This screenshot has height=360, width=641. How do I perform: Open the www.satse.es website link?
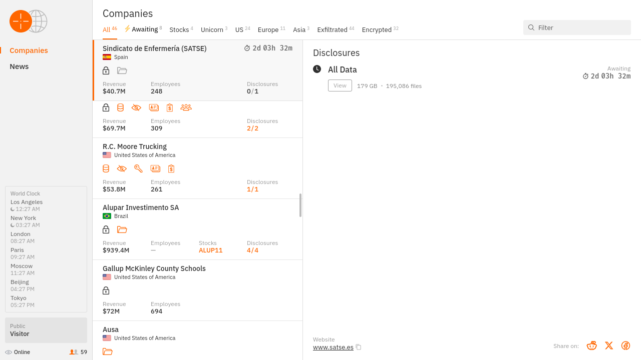(x=333, y=347)
